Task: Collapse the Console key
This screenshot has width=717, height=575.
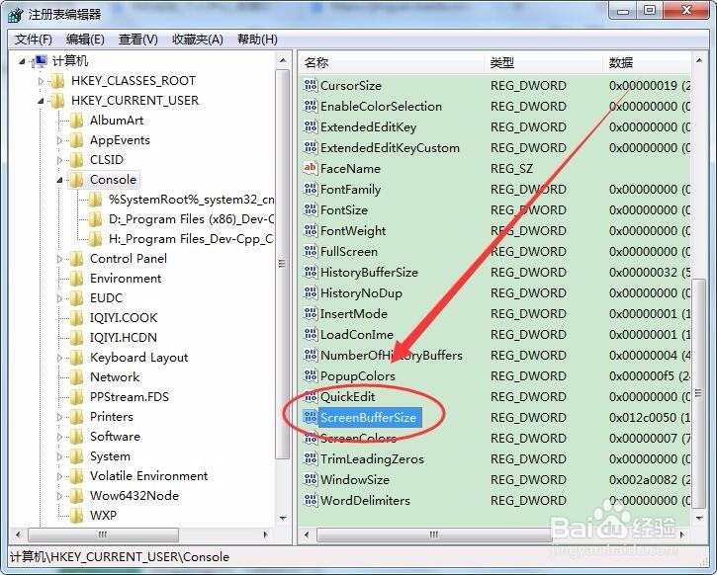Action: click(59, 180)
